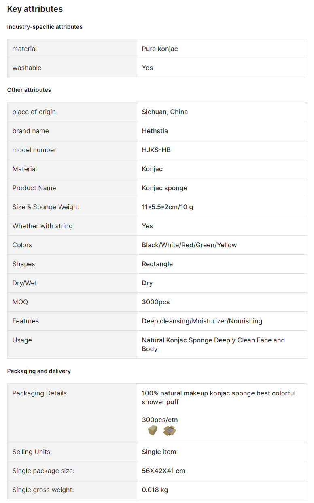Select the Black/White/Red/Green/Yellow colors value
Viewport: 314px width, 503px height.
[x=189, y=245]
